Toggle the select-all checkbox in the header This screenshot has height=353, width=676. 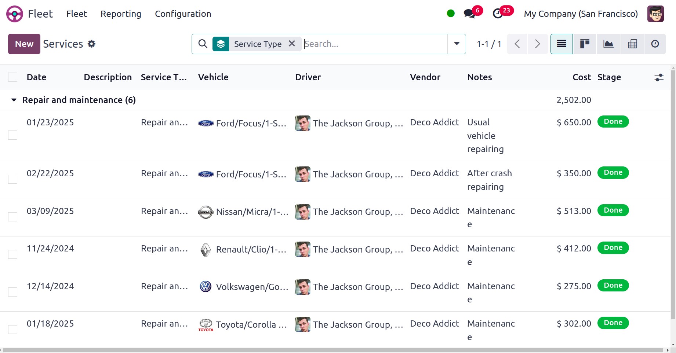coord(13,77)
